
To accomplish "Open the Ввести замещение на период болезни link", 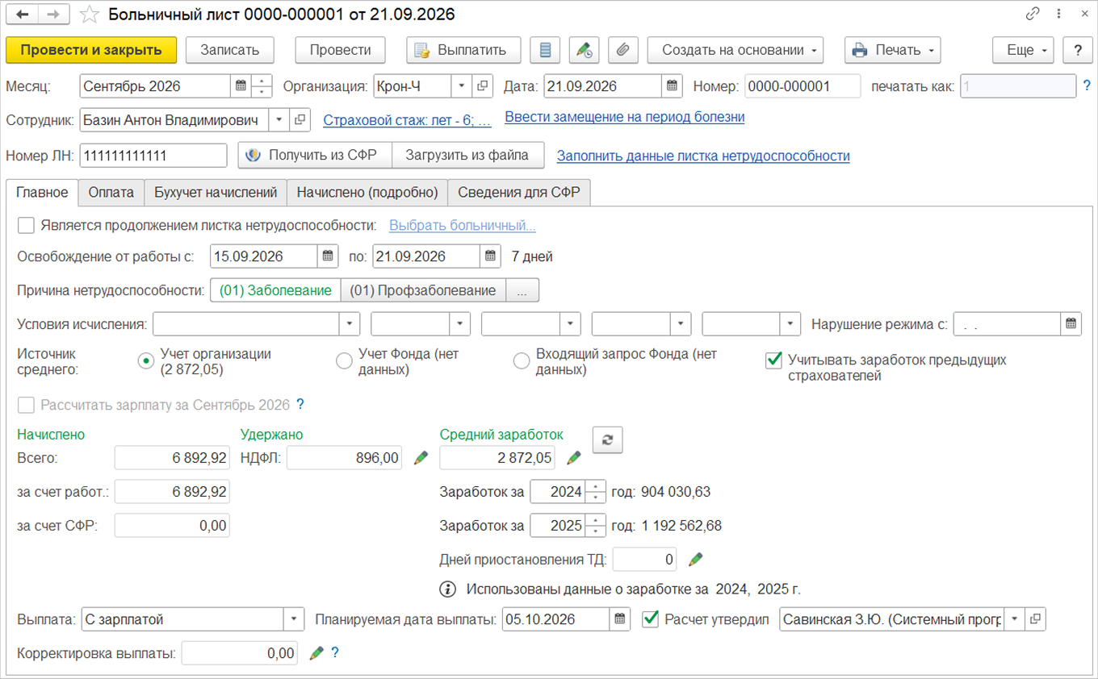I will click(625, 117).
